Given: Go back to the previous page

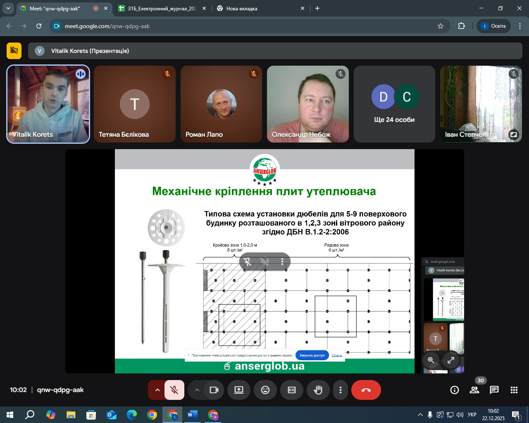Looking at the screenshot, I should click(x=9, y=26).
